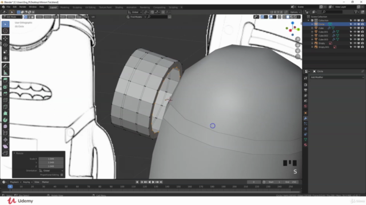
Task: Open Global transform orientation dropdown in header
Action: tap(135, 12)
